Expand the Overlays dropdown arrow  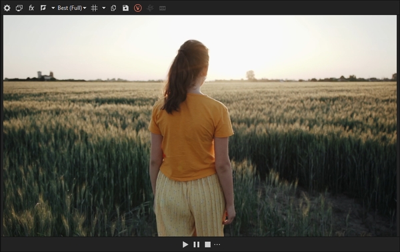104,8
